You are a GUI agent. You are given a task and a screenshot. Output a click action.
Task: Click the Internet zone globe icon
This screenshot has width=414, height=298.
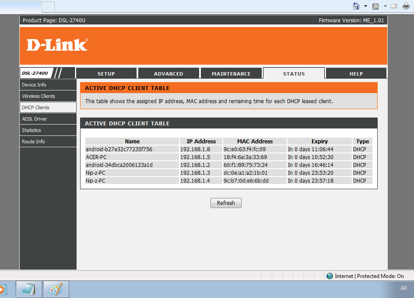[x=330, y=276]
